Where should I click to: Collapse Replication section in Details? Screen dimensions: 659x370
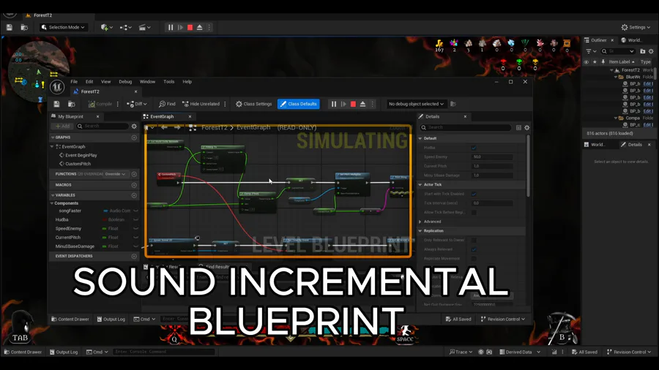coord(420,231)
